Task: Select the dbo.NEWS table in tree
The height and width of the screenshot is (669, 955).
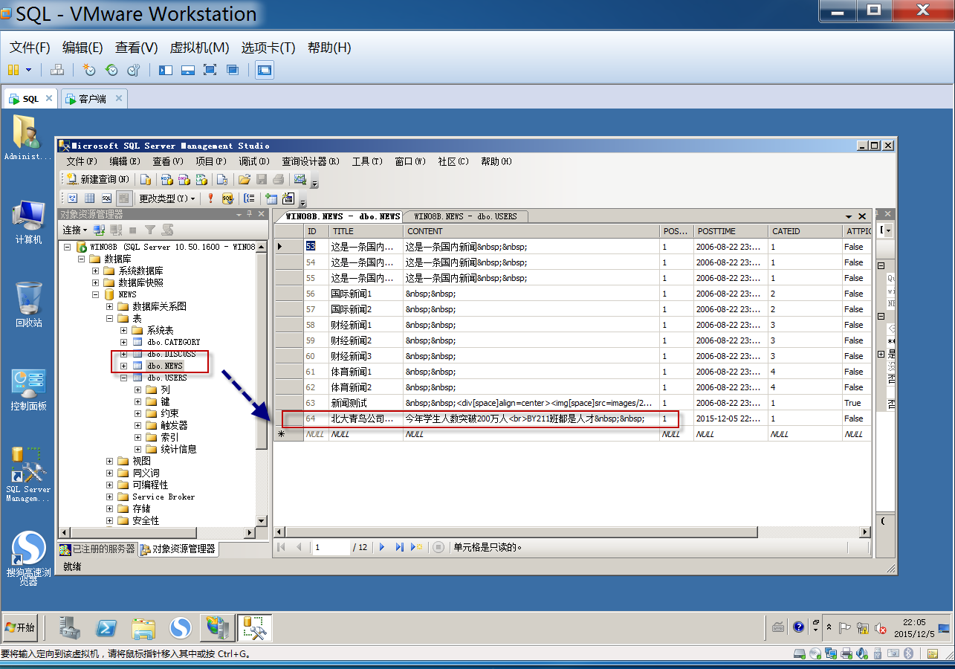Action: (164, 366)
